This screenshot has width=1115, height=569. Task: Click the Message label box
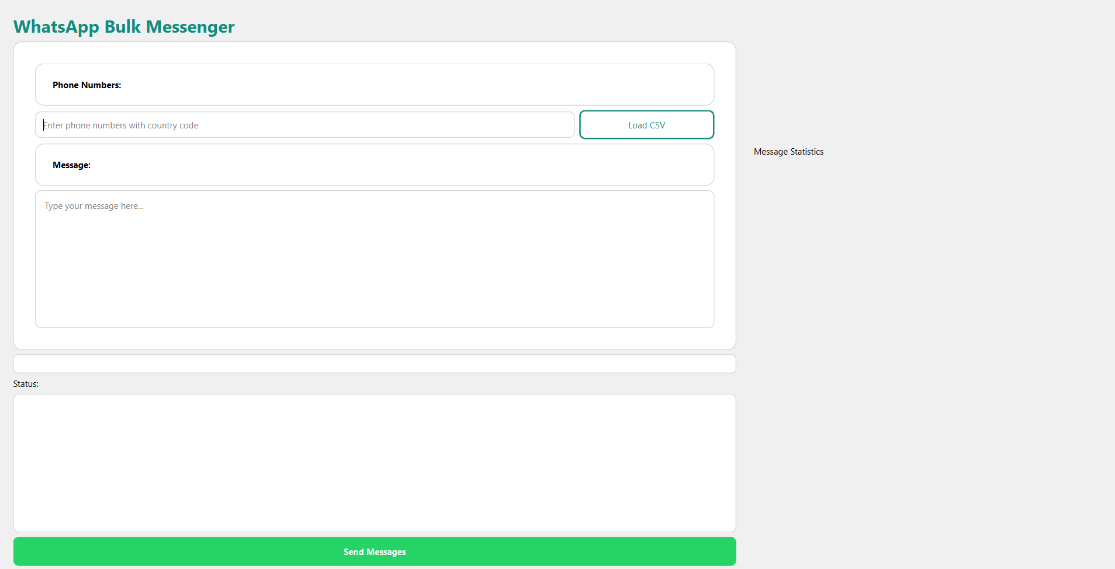click(x=374, y=165)
